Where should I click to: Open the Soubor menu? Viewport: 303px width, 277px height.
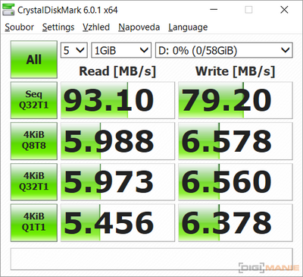[20, 27]
